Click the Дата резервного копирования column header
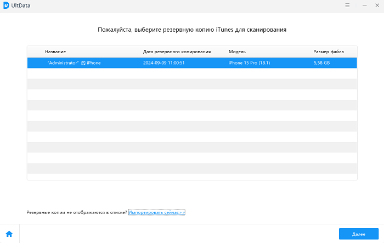The height and width of the screenshot is (243, 384). (x=177, y=52)
